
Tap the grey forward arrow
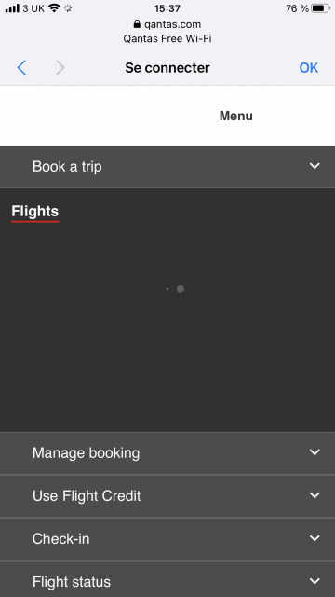tap(60, 68)
